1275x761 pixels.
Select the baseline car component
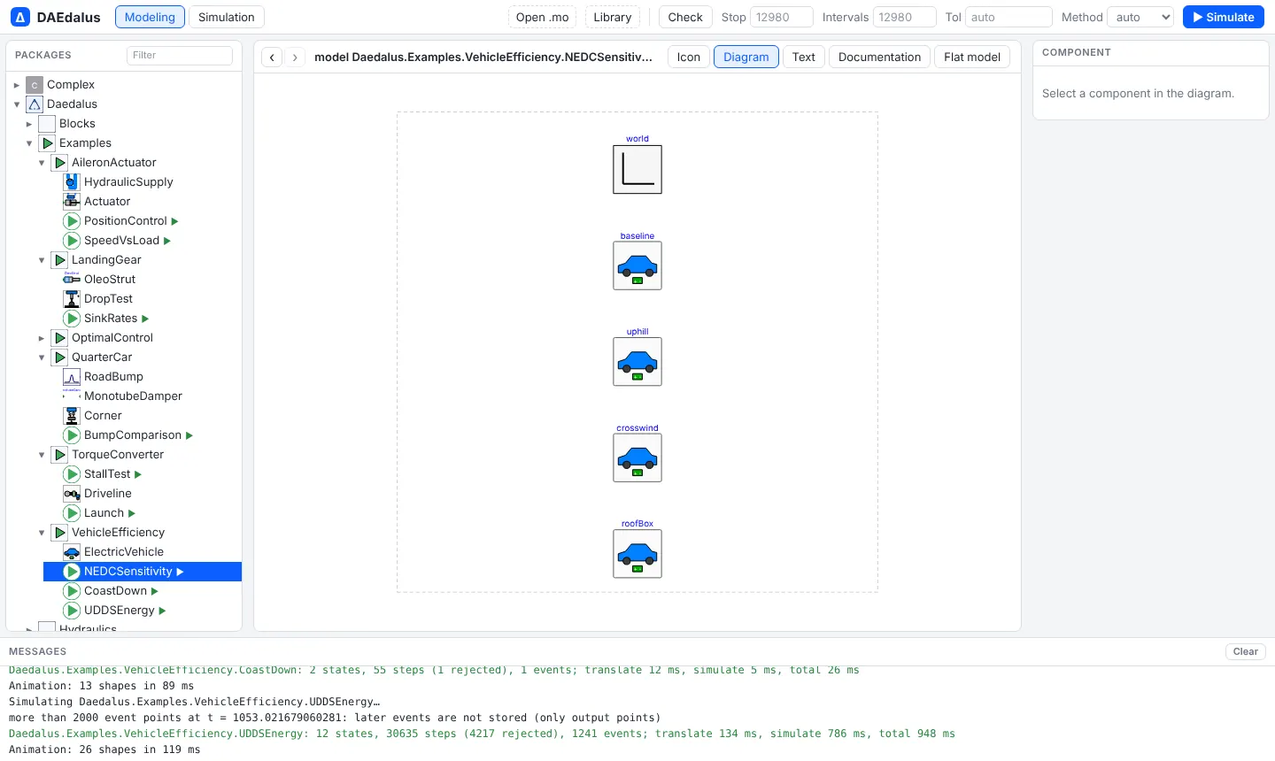(x=637, y=265)
